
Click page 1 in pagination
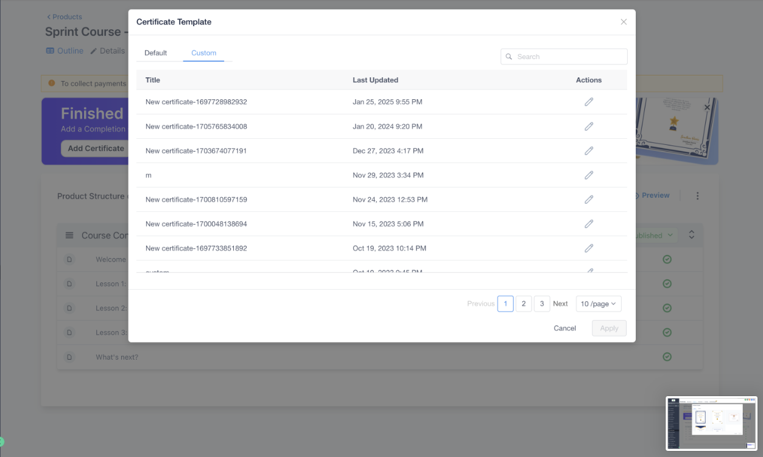point(505,304)
